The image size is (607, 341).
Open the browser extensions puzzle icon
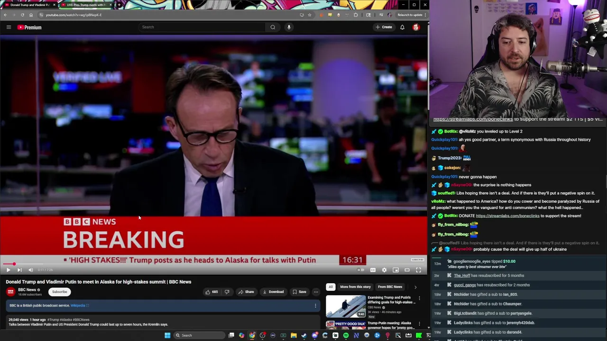(x=356, y=15)
